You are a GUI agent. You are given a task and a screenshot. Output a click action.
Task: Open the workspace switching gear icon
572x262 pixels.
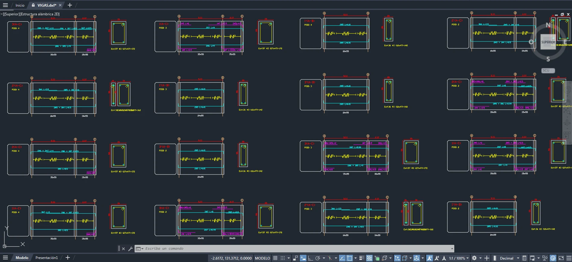click(474, 258)
